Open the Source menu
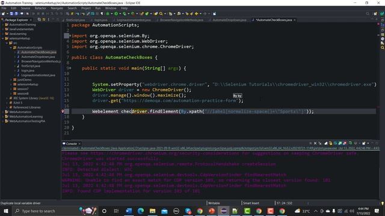 pos(25,8)
